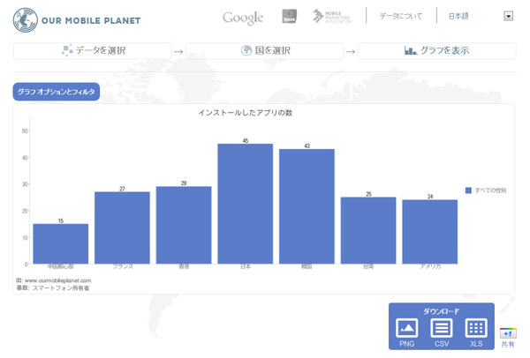
Task: Click the 日本語 language label
Action: pos(458,16)
